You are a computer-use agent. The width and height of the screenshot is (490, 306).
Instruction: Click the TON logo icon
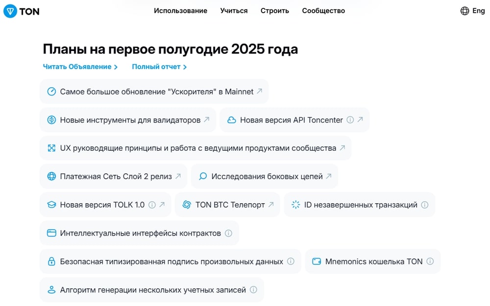point(10,11)
